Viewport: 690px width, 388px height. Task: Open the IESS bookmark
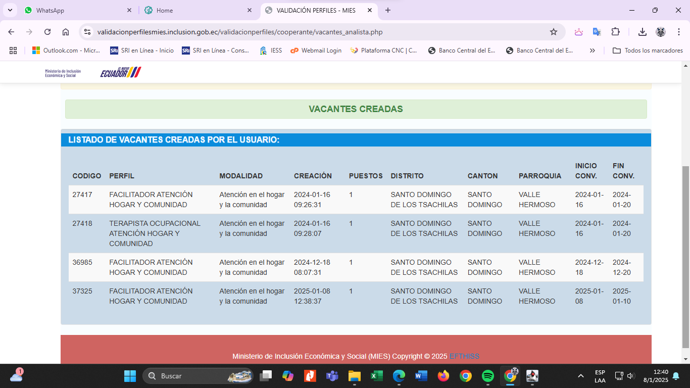[x=271, y=51]
